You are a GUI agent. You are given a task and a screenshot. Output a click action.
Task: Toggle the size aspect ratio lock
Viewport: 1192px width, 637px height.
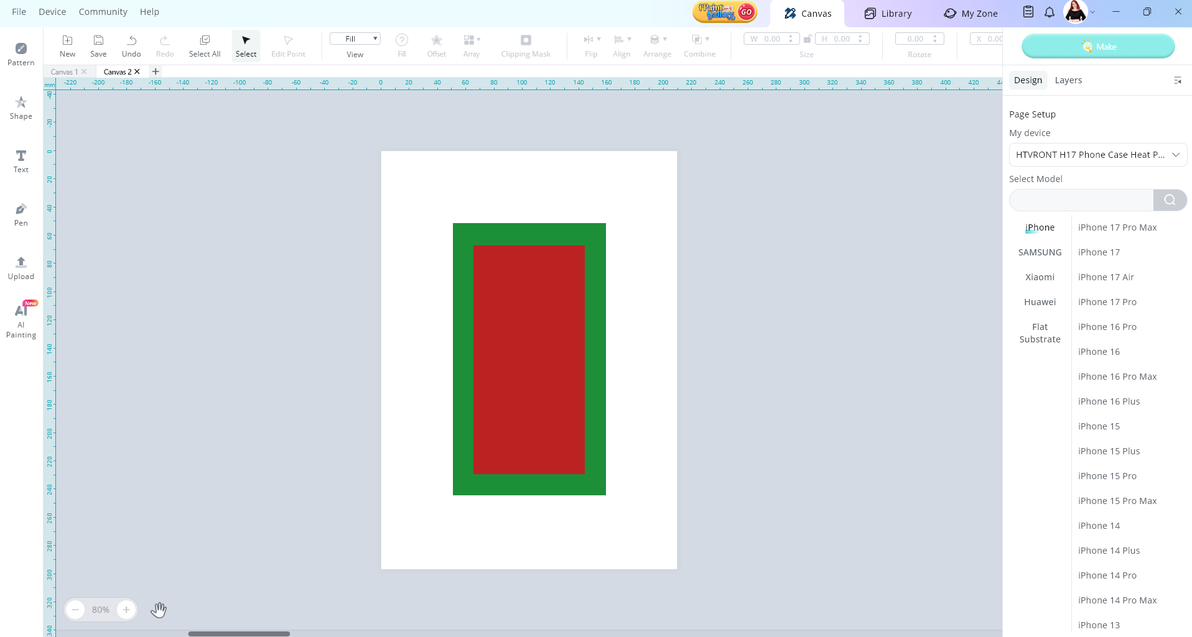pos(807,39)
